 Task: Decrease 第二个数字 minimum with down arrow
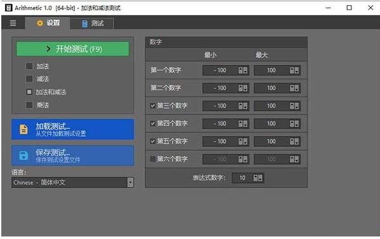pyautogui.click(x=246, y=88)
